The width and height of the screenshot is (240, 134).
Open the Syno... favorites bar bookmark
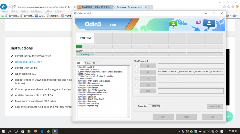(x=40, y=16)
